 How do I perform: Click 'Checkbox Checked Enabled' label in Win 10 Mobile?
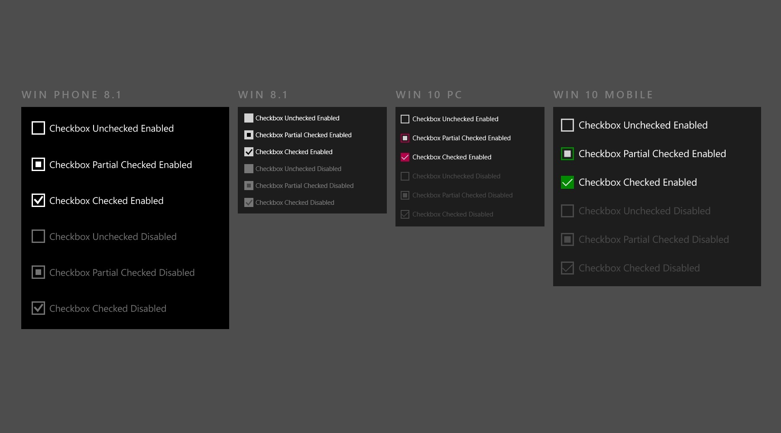coord(638,183)
